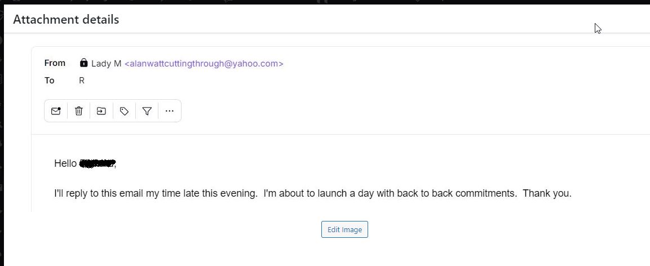Click the lock icon beside Lady M
The image size is (650, 266).
pos(84,63)
